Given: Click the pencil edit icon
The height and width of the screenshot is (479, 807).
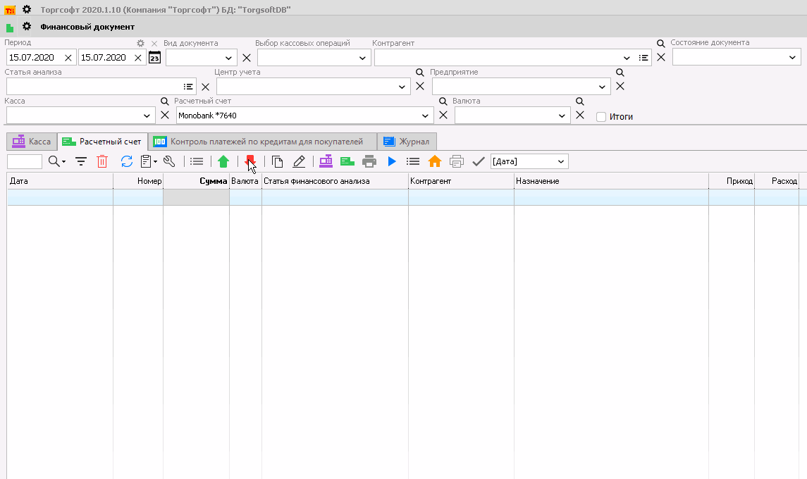Looking at the screenshot, I should point(299,162).
